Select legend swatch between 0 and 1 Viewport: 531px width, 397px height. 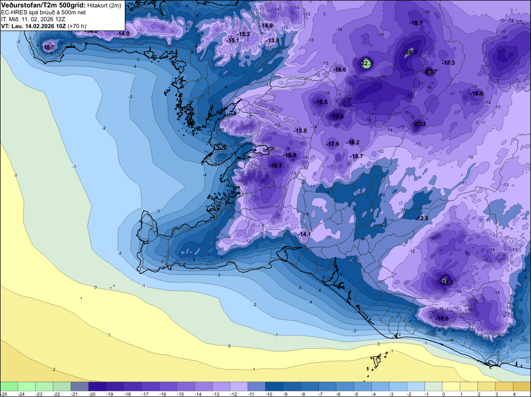pyautogui.click(x=451, y=386)
